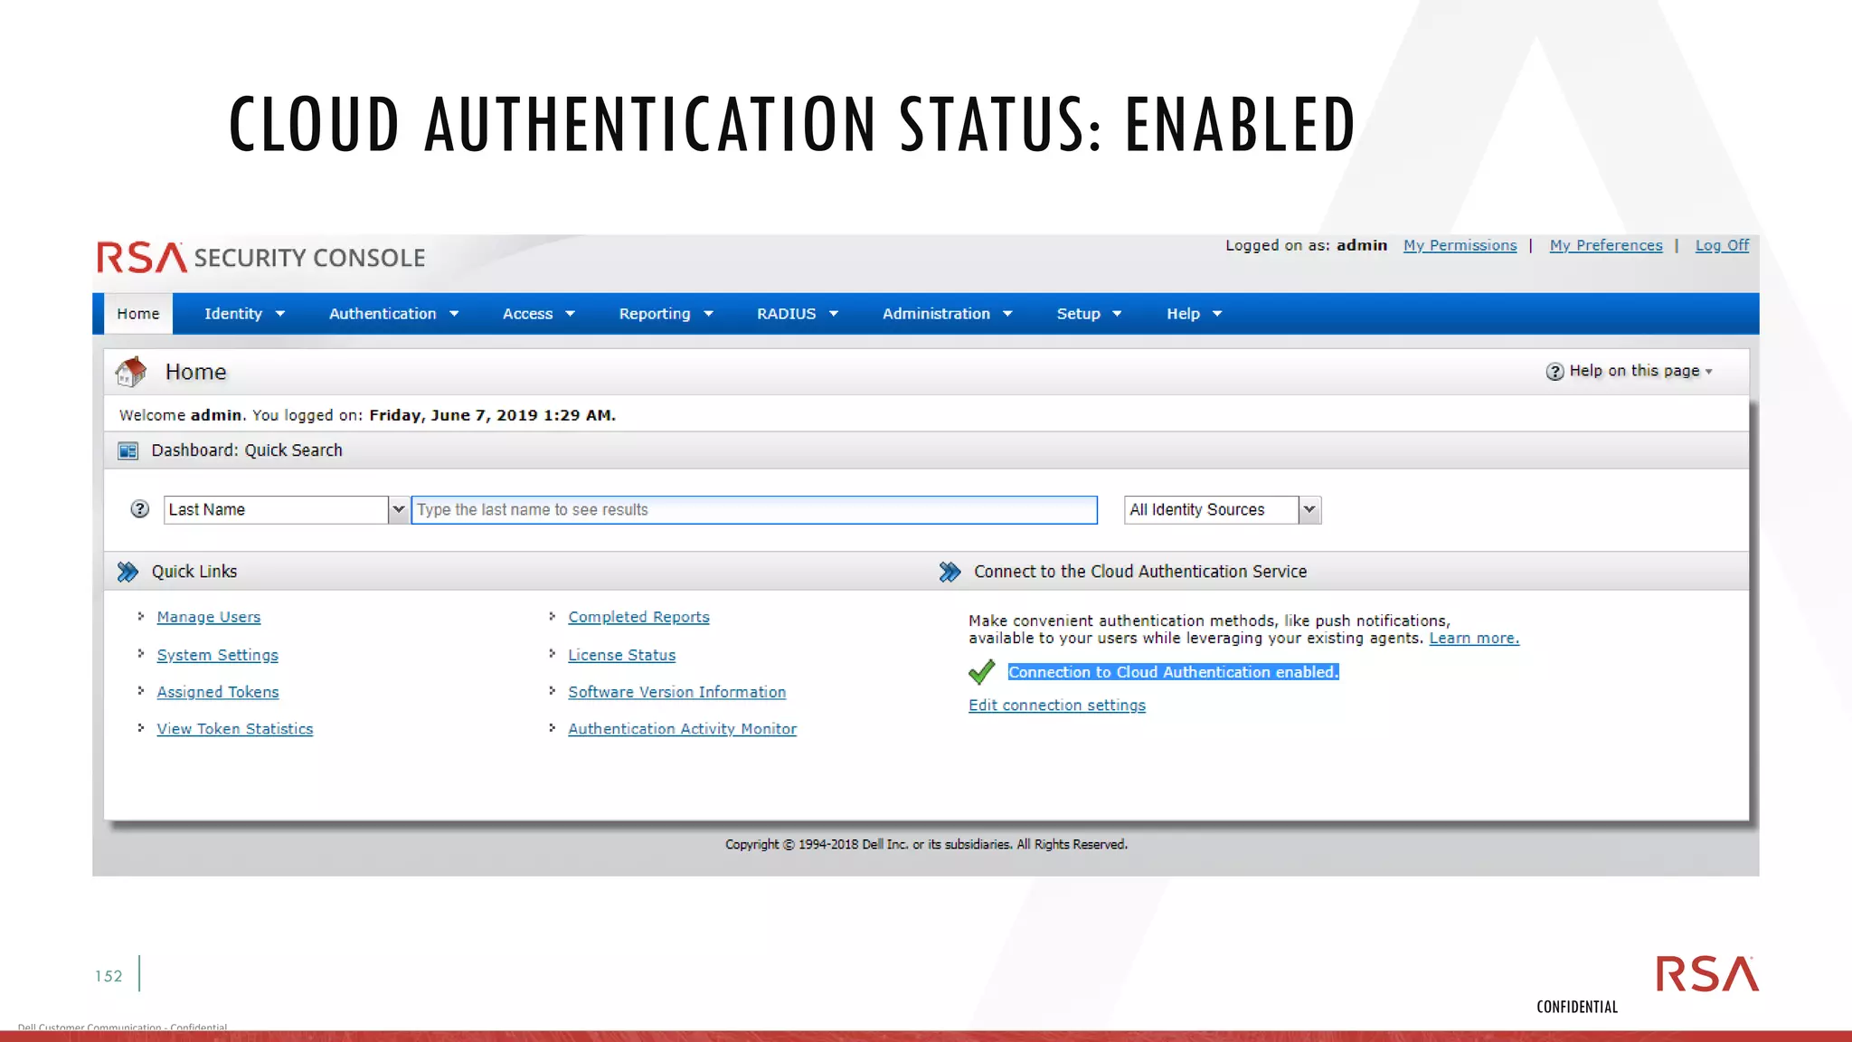Expand the Setup menu arrow
The width and height of the screenshot is (1852, 1042).
click(1117, 314)
